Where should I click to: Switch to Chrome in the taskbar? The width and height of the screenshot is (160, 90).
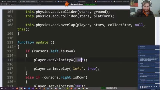click(21, 88)
